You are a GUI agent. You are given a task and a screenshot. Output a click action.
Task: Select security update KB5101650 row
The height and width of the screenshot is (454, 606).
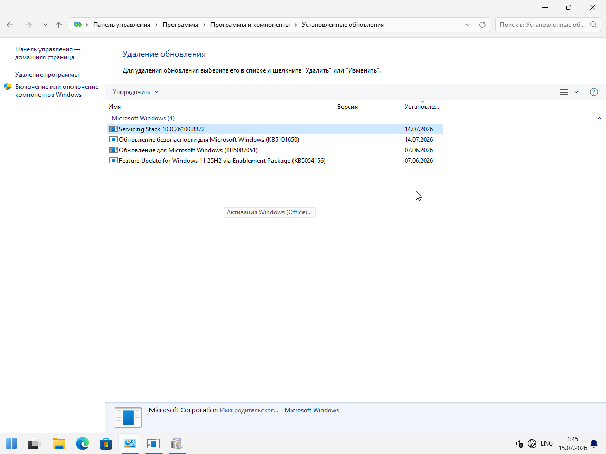(275, 139)
